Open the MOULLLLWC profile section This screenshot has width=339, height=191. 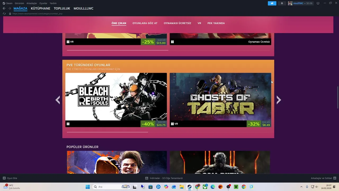83,8
